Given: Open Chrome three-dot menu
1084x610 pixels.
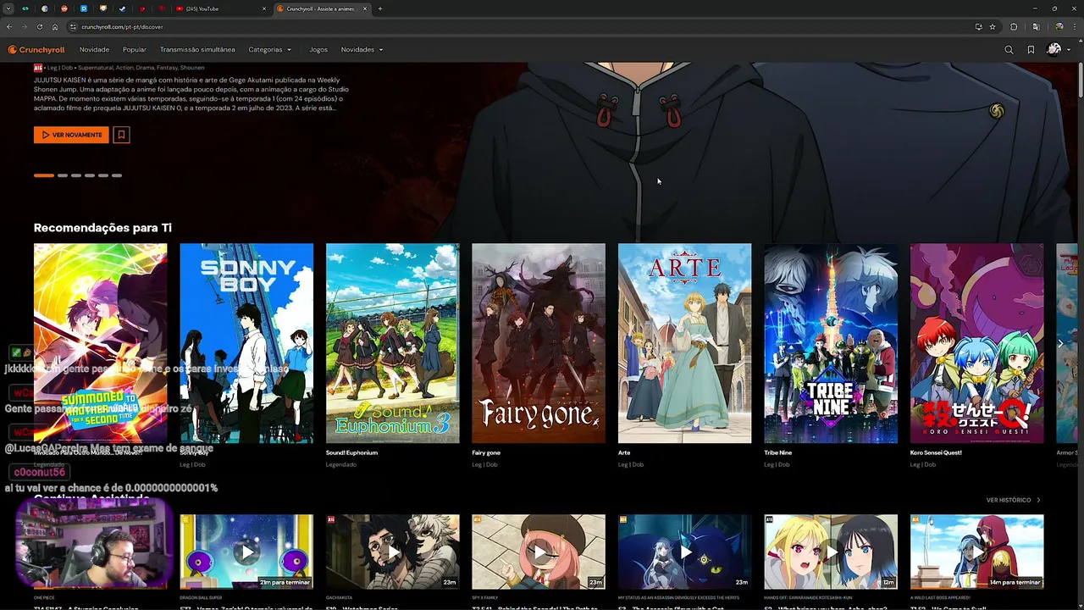Looking at the screenshot, I should (x=1074, y=27).
